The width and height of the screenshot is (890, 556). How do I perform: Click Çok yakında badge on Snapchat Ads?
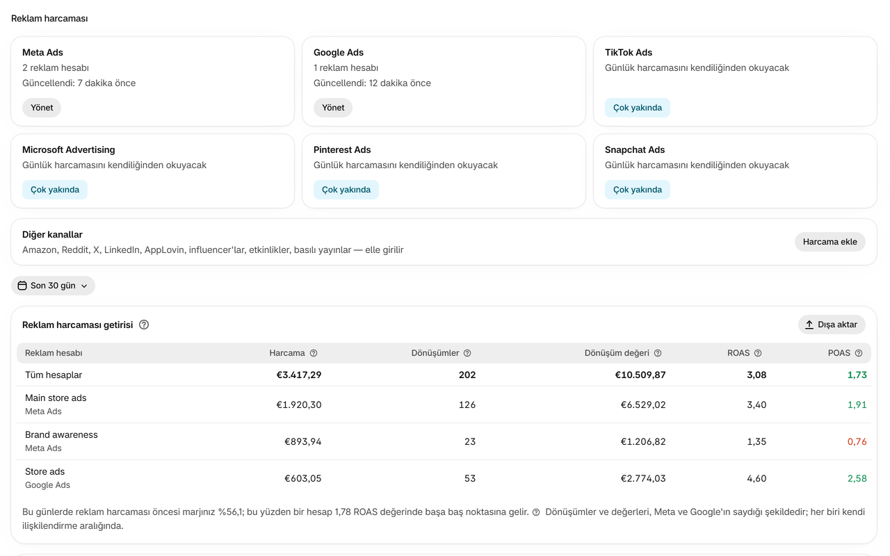tap(638, 190)
